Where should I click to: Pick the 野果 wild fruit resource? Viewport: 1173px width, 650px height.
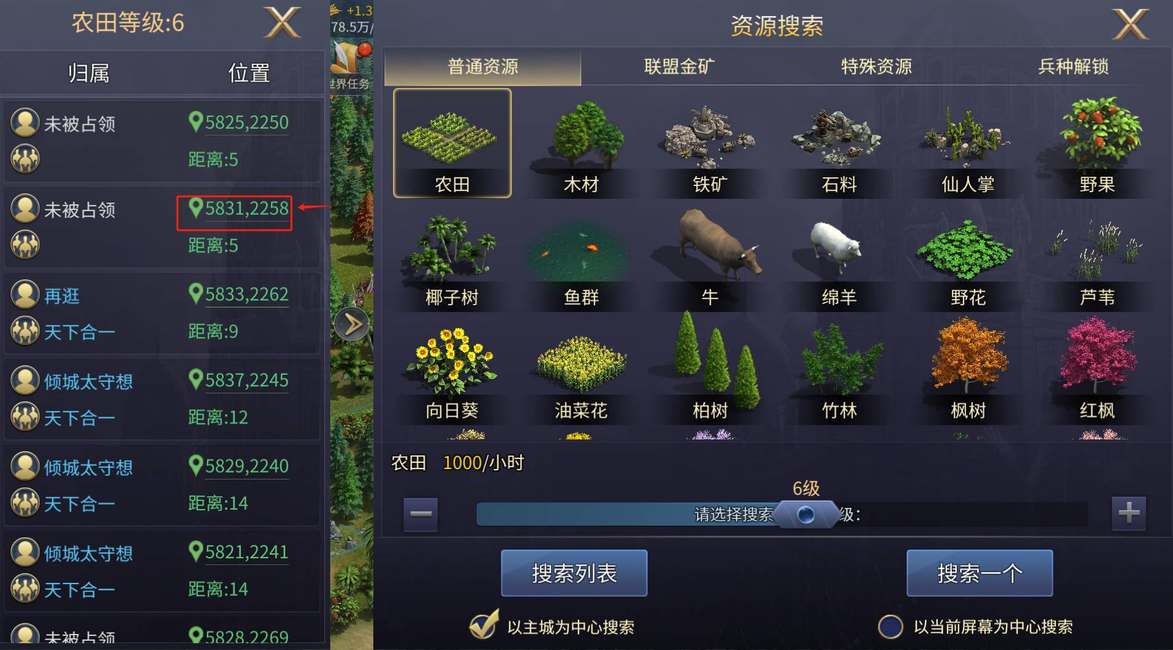(1097, 143)
